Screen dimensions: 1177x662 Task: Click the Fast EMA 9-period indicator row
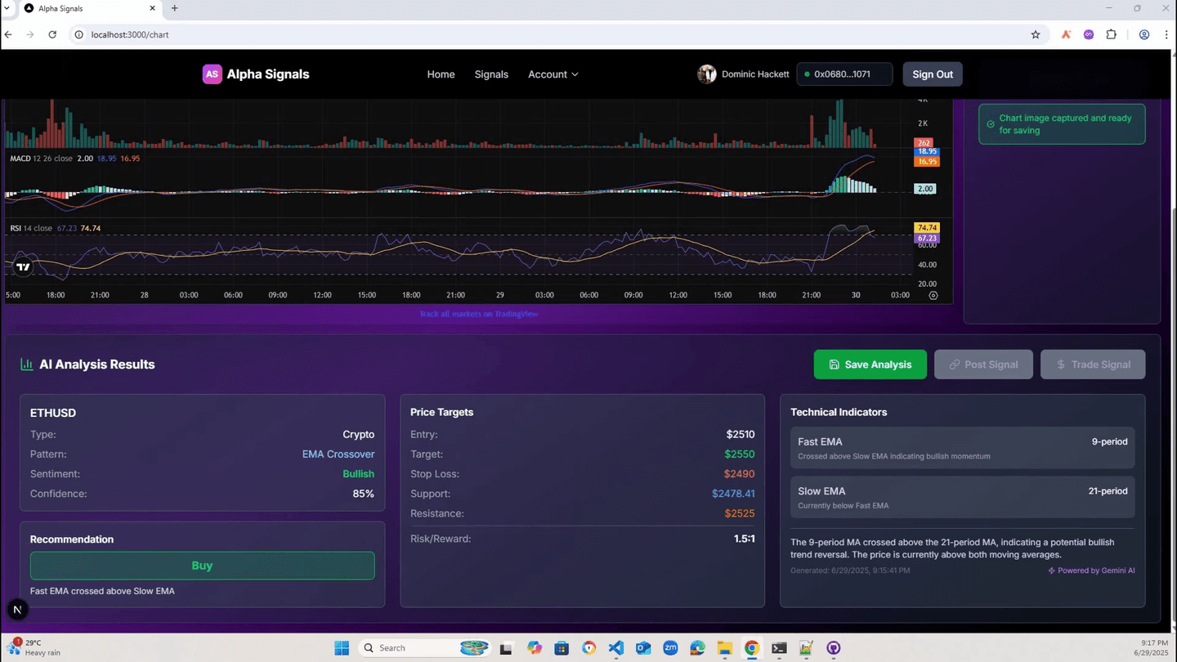963,448
